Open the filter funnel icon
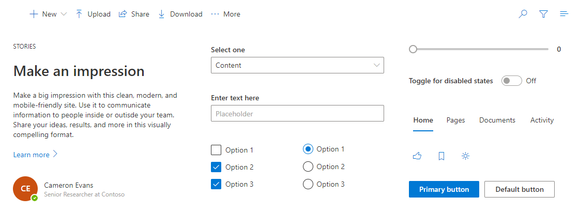This screenshot has width=579, height=212. (543, 14)
